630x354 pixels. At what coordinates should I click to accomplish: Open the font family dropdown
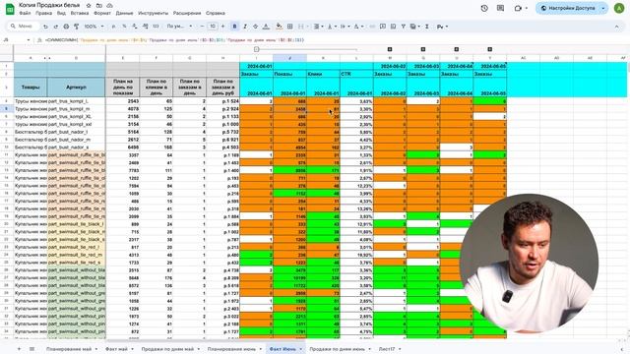click(179, 27)
